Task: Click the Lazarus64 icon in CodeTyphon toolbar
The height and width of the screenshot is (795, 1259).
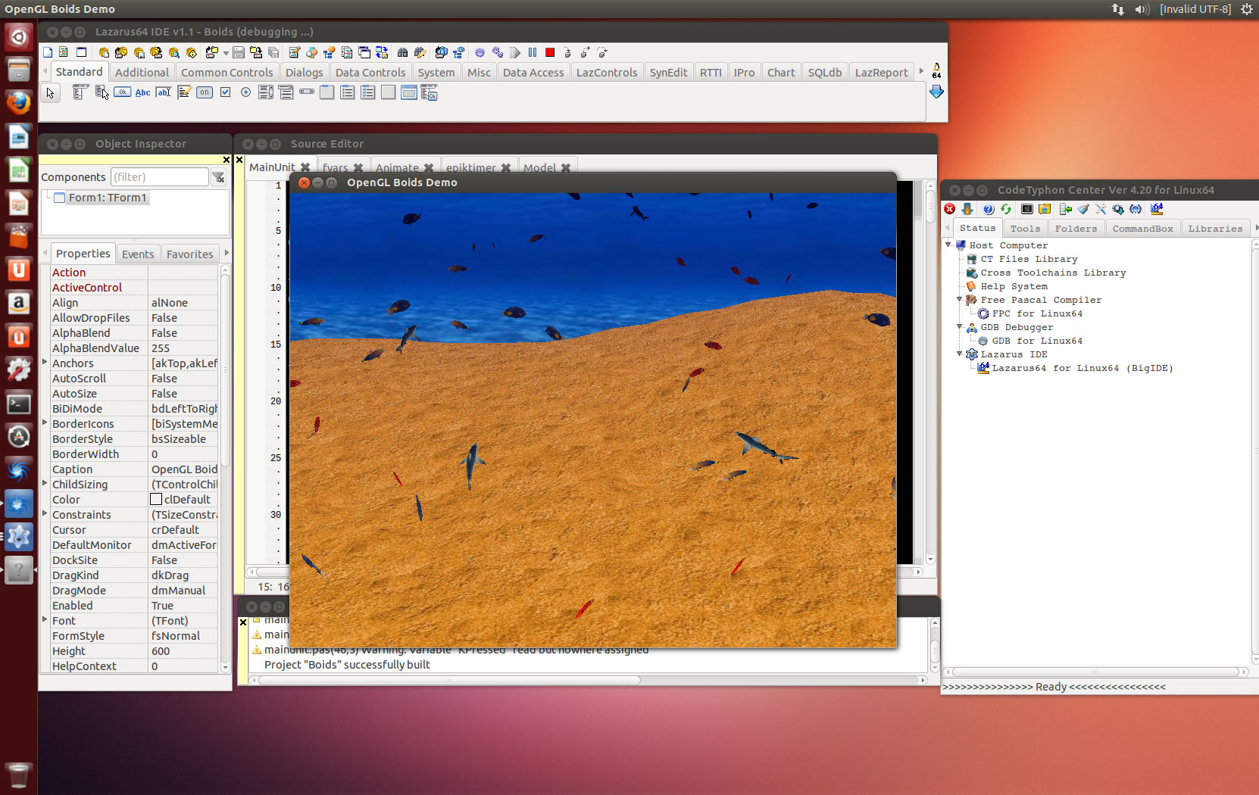Action: [1157, 209]
